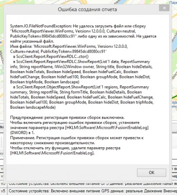
Task: Click the line starting with Имя файла
Action: 69,46
